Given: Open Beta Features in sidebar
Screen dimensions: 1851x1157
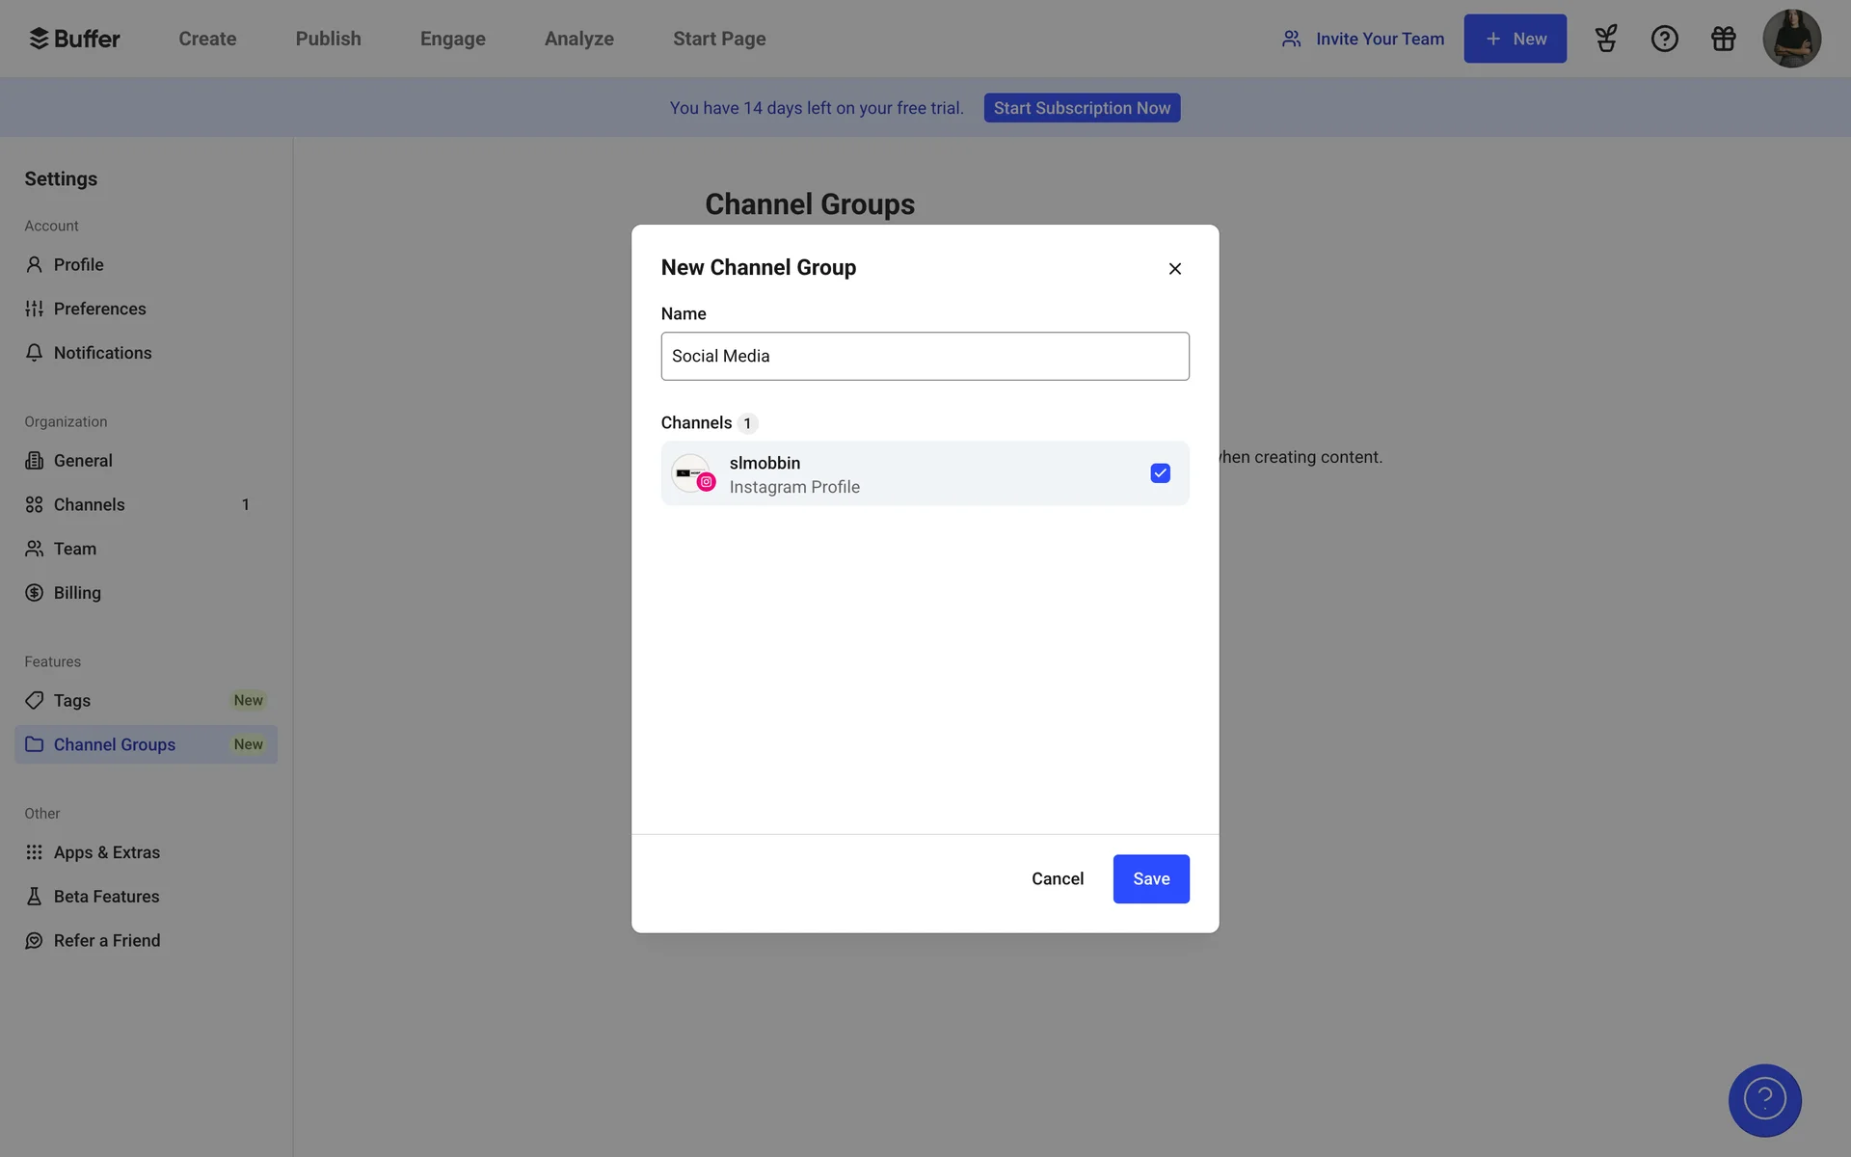Looking at the screenshot, I should (x=106, y=897).
